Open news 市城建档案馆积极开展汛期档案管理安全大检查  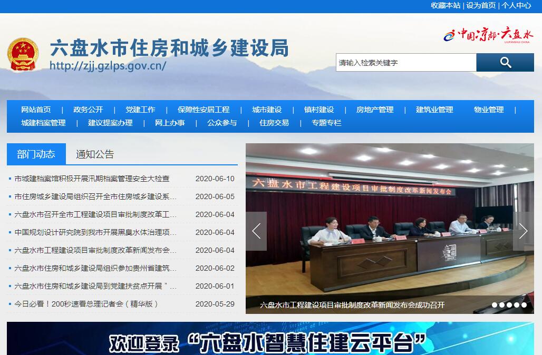(92, 179)
